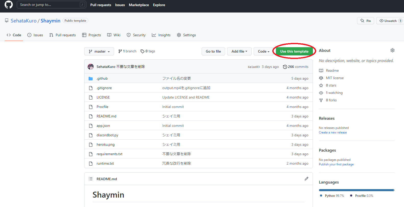Click the Python 99.7% language entry

point(332,196)
